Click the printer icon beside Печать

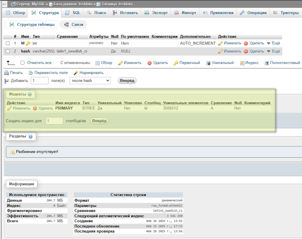point(6,73)
